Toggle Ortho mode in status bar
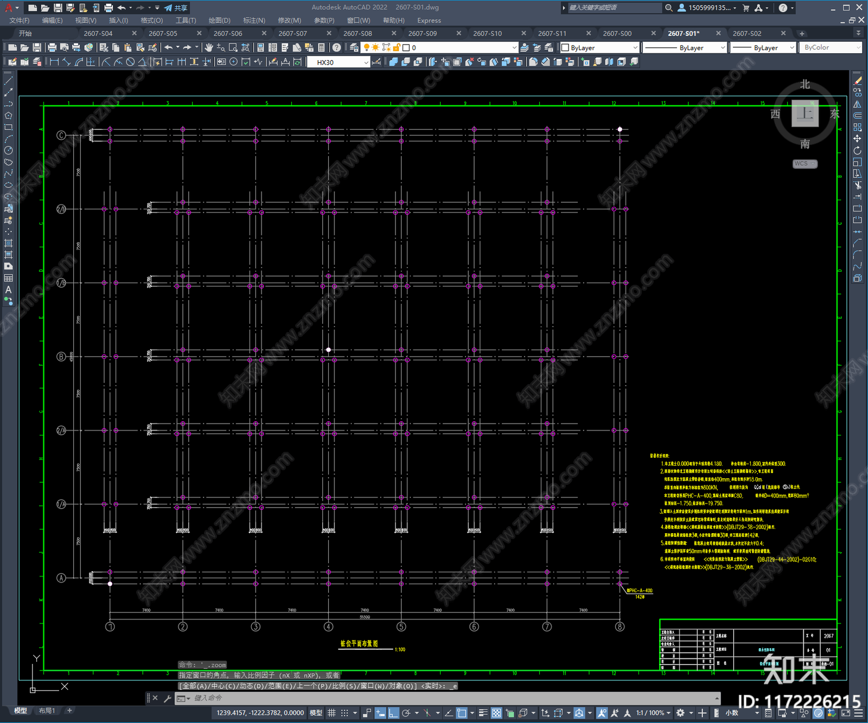The width and height of the screenshot is (868, 723). click(393, 713)
